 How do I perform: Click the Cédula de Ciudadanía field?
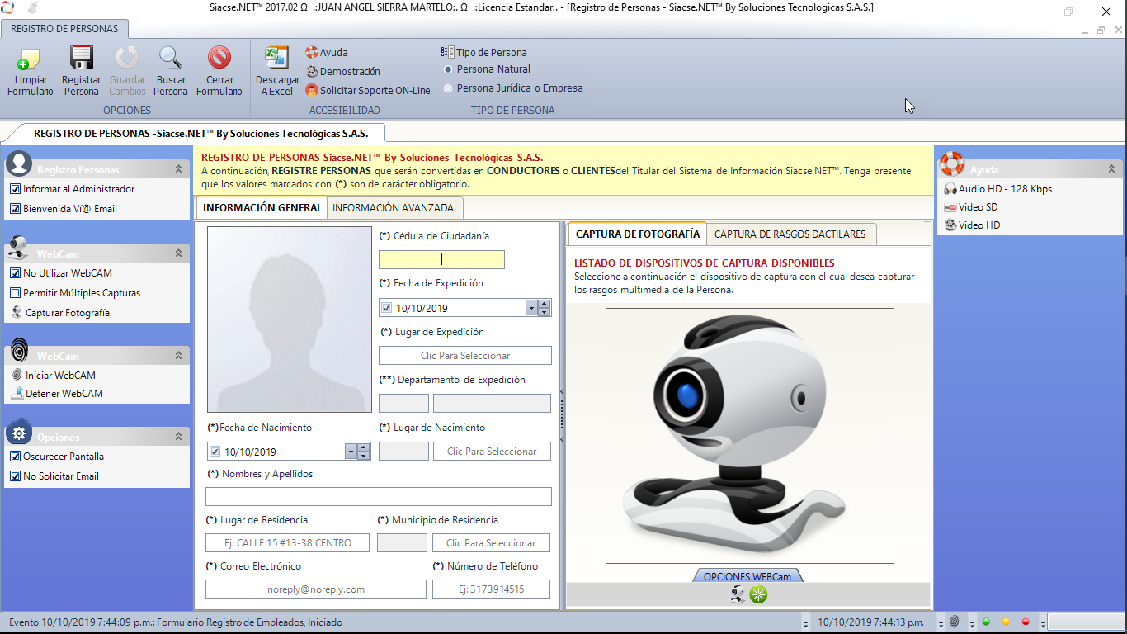coord(441,260)
